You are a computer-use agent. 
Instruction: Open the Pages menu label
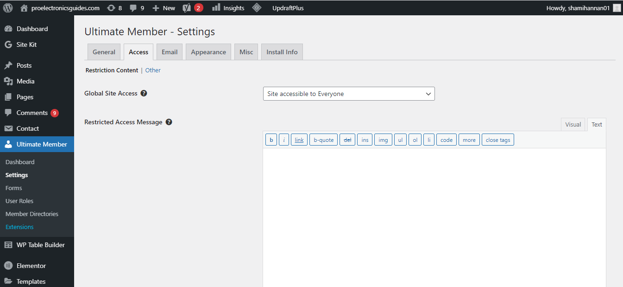pyautogui.click(x=25, y=97)
